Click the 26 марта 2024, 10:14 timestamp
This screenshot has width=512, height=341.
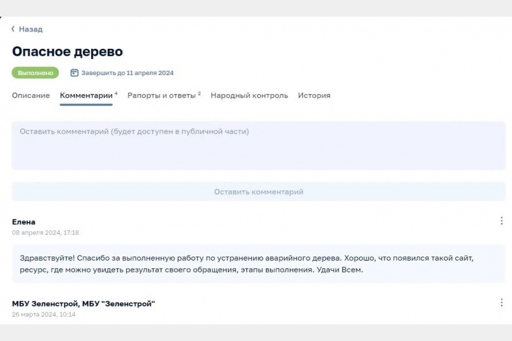43,314
